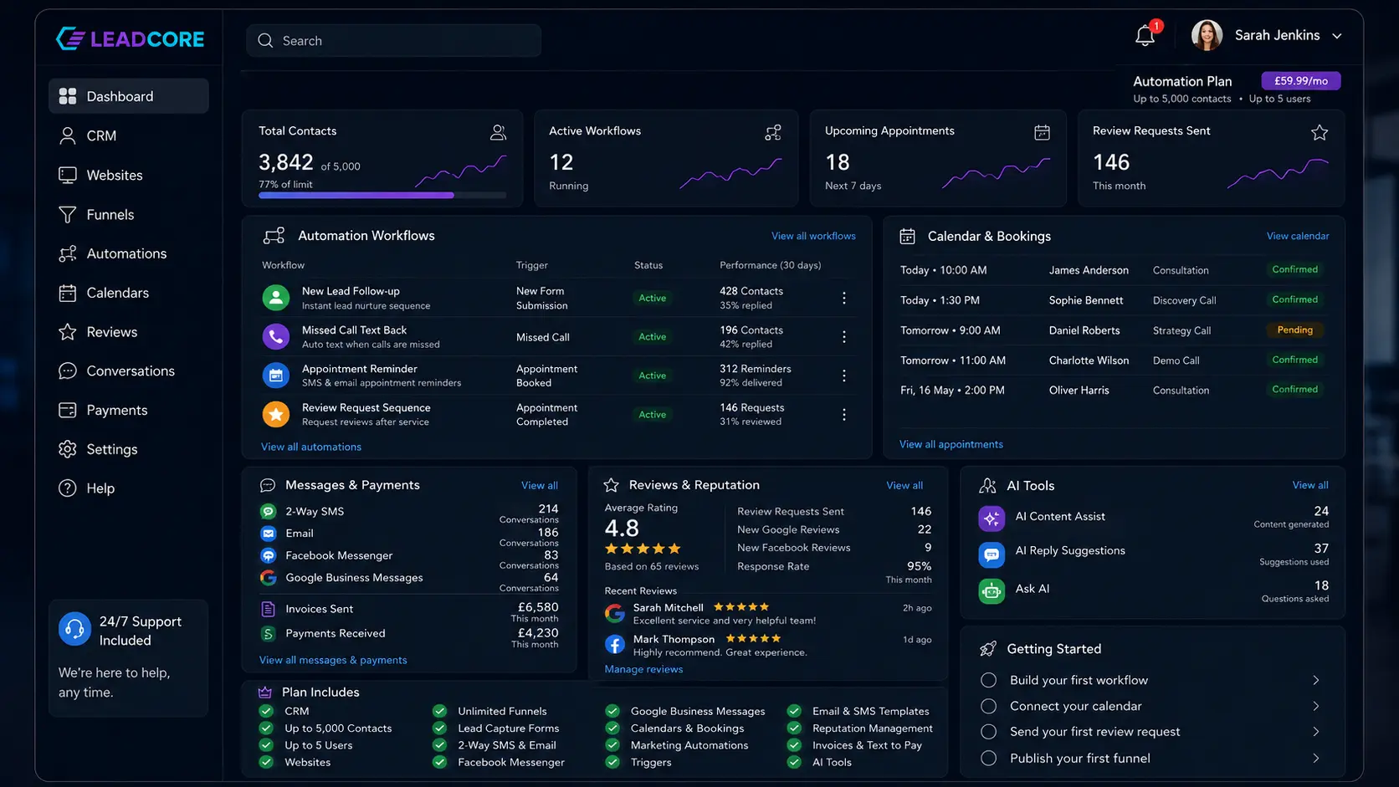1399x787 pixels.
Task: Open Missed Call Text Back three-dot menu
Action: 844,336
